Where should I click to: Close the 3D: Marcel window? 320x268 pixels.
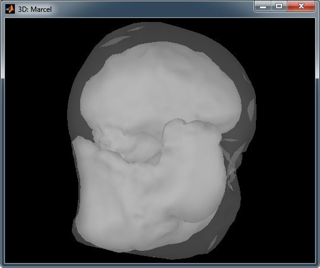point(301,7)
